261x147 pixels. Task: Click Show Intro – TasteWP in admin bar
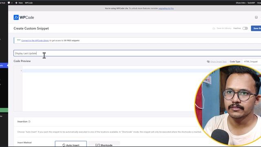click(x=245, y=3)
